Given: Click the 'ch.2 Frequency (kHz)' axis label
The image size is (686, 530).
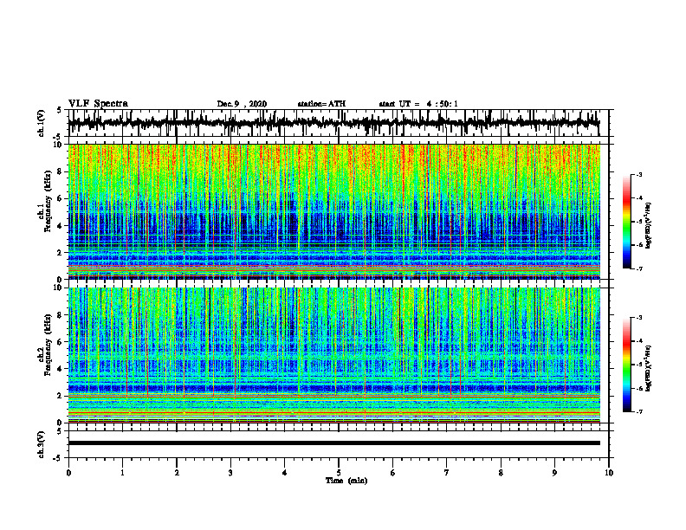Looking at the screenshot, I should click(46, 345).
